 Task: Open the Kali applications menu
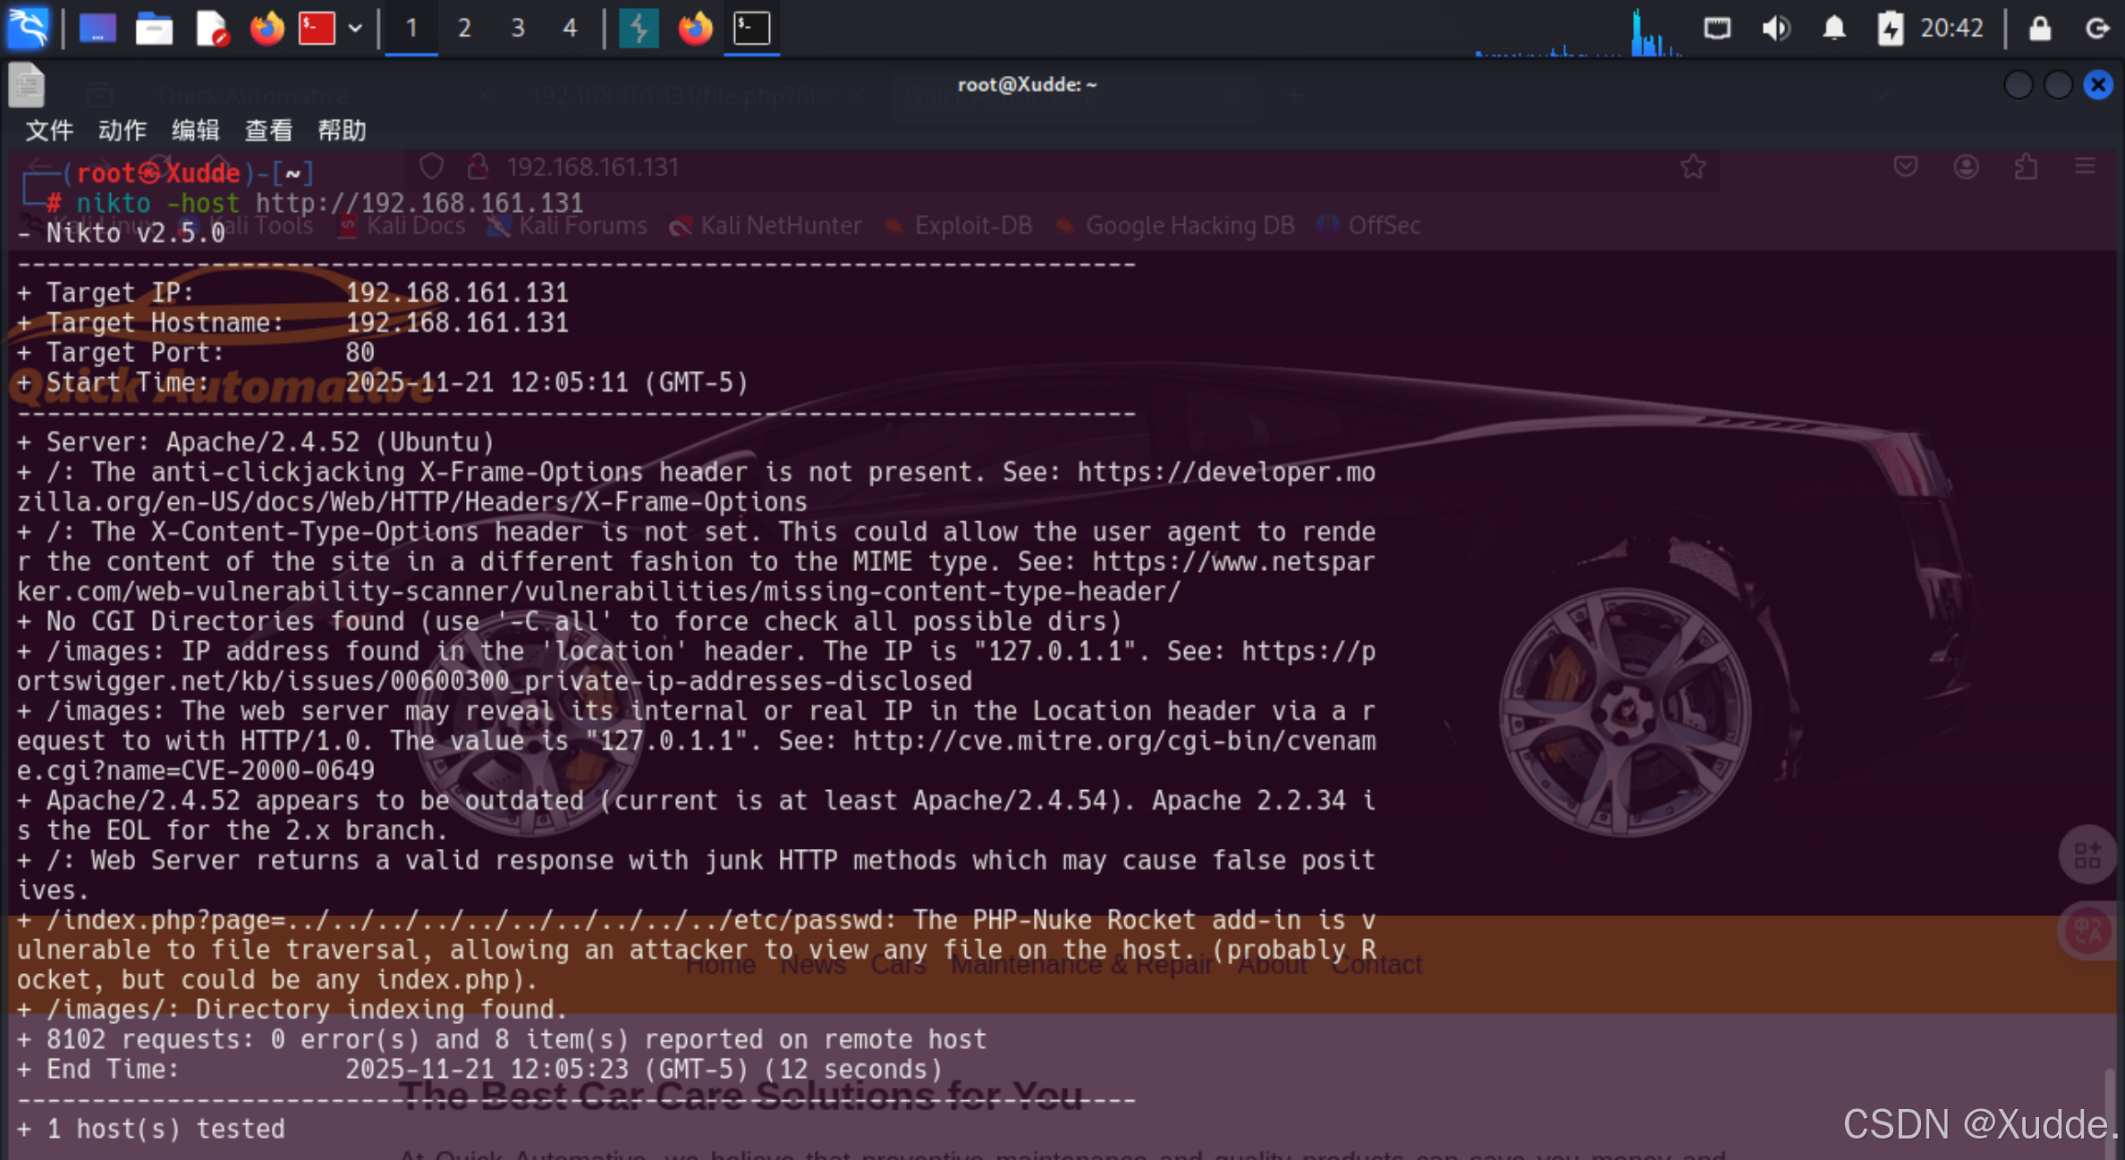click(28, 28)
